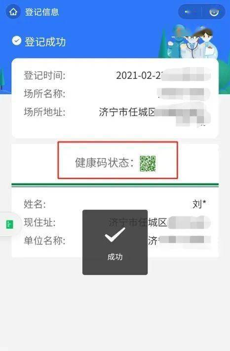Tap the green divider line under health code
230x351 pixels.
(115, 185)
